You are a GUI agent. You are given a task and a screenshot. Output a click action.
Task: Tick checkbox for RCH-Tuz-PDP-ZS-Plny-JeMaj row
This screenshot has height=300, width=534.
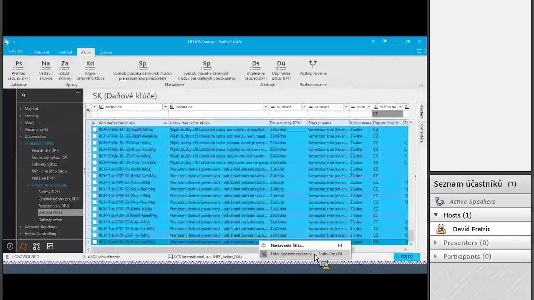95,235
